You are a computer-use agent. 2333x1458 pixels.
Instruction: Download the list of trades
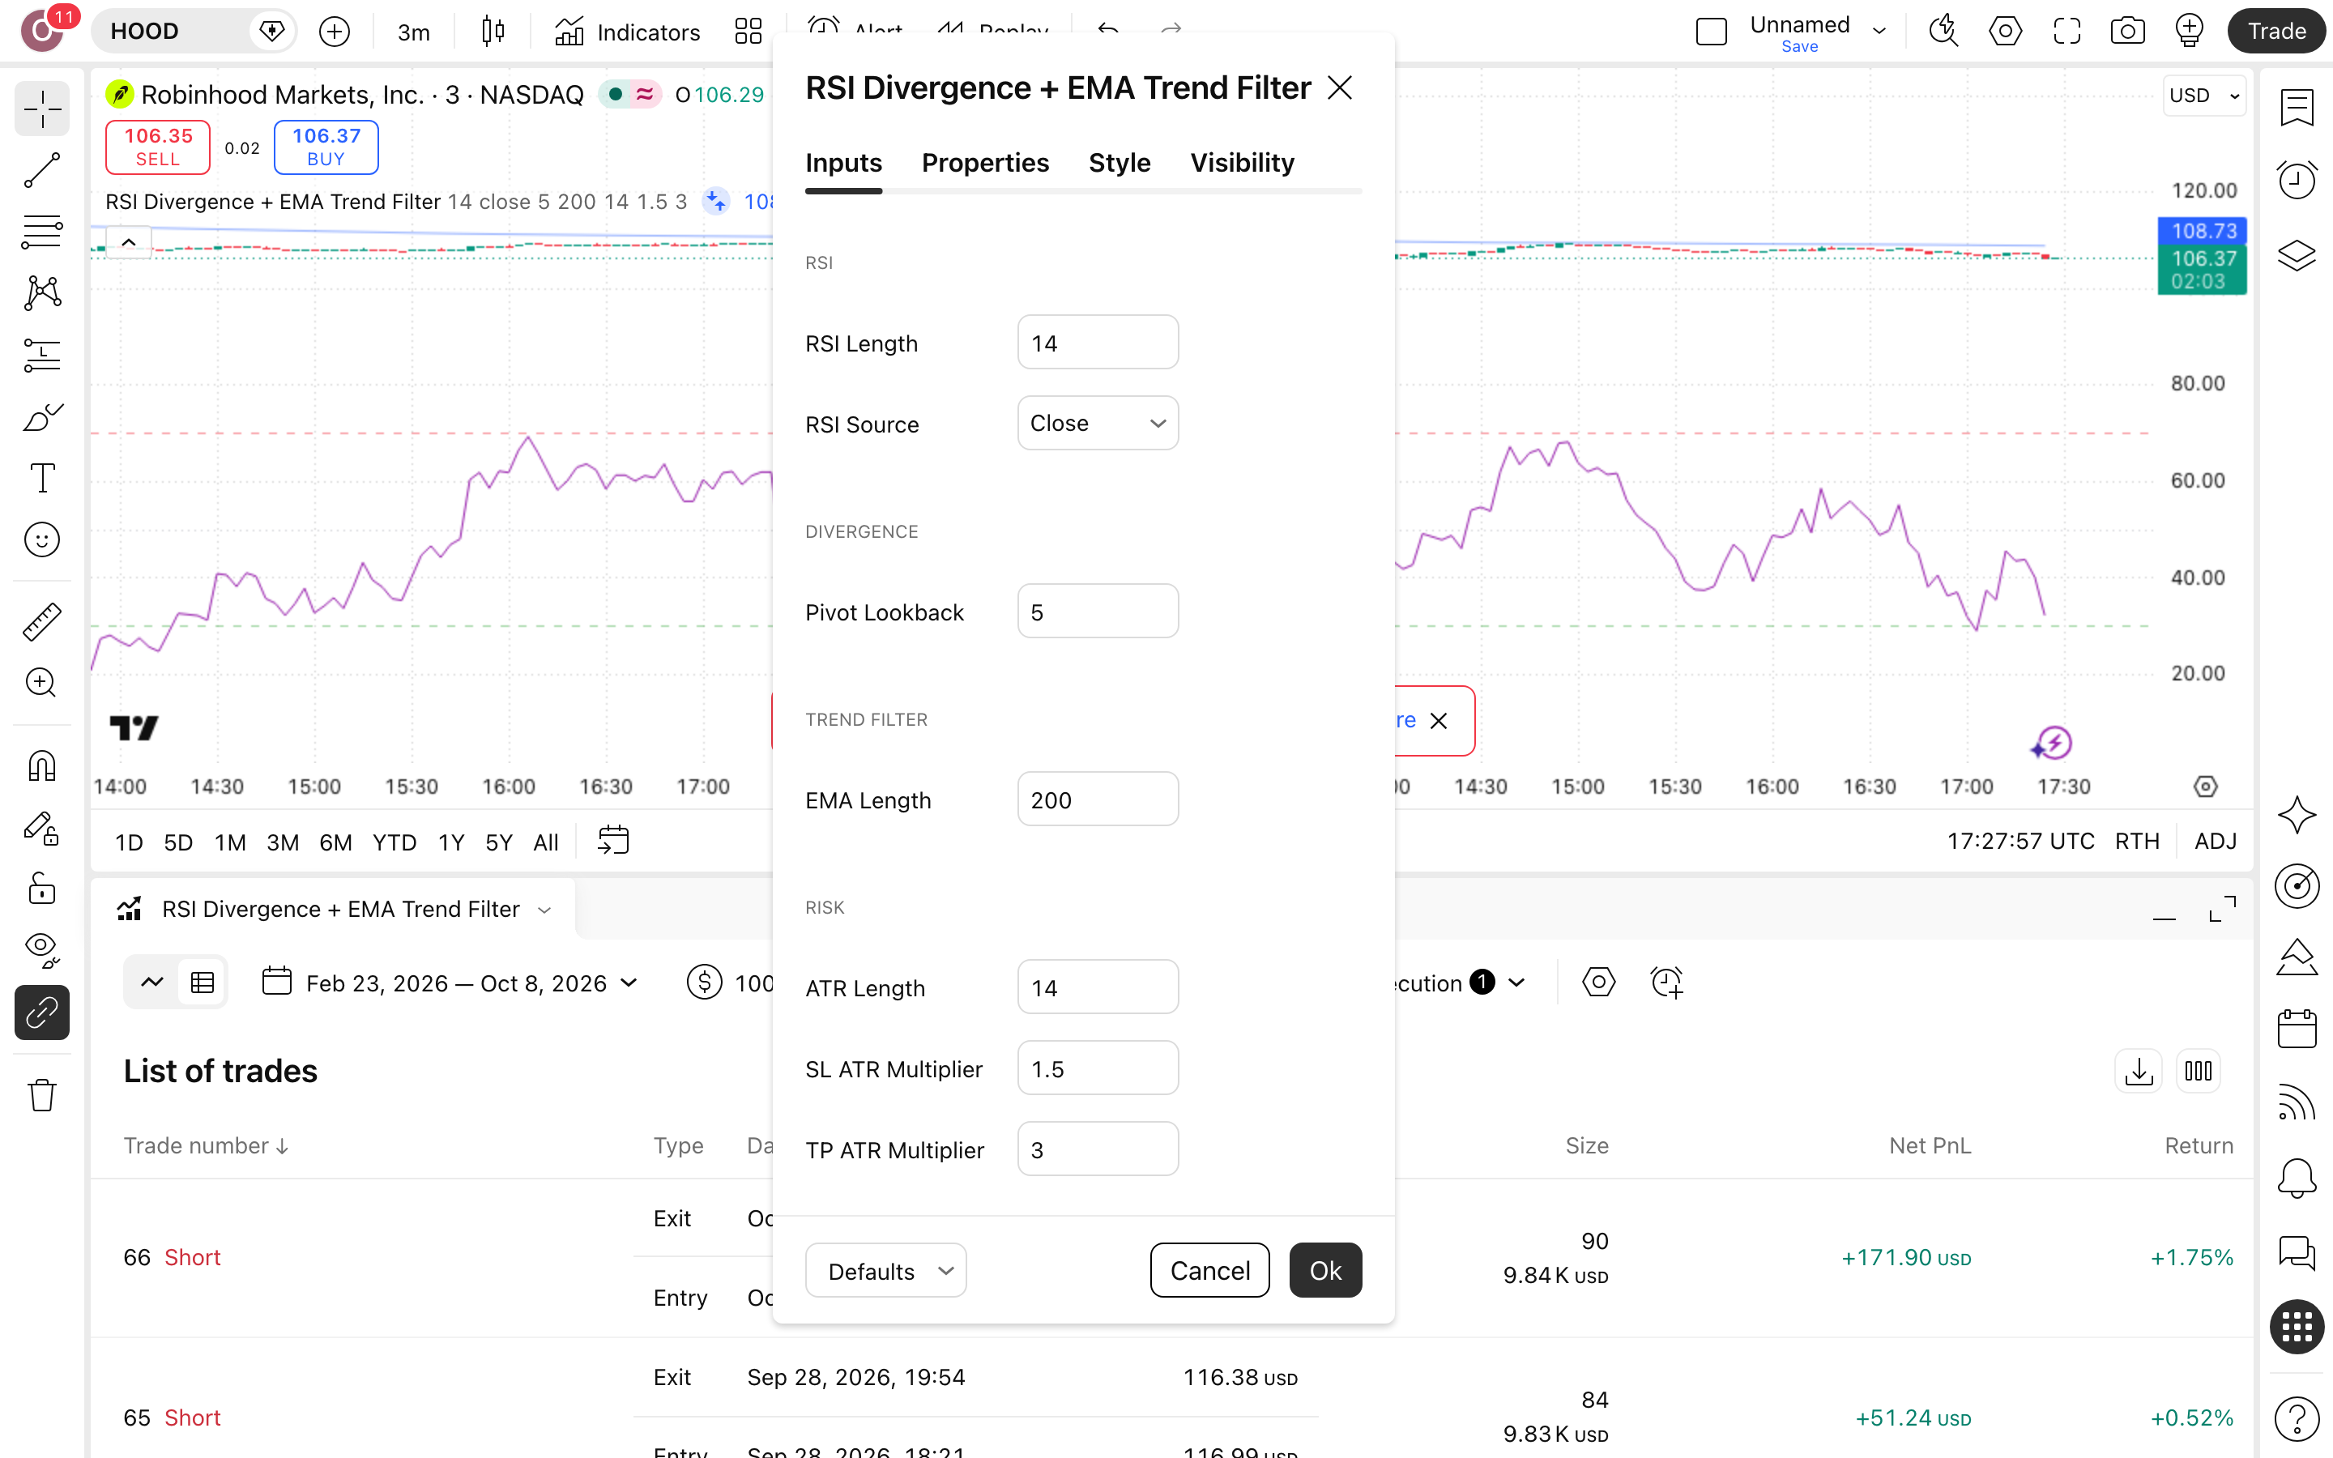click(x=2139, y=1072)
